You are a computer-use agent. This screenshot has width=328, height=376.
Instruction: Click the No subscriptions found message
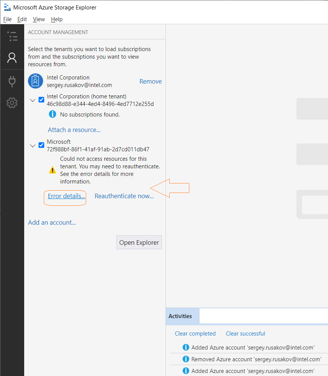click(x=90, y=114)
